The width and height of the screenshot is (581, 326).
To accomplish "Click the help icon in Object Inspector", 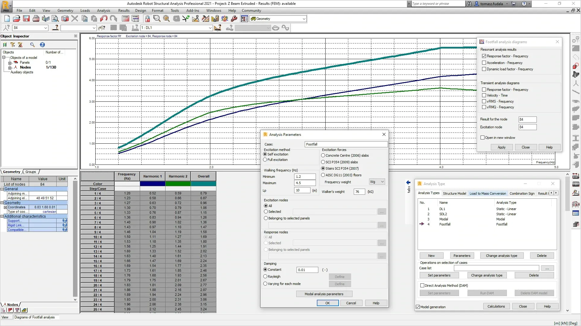I will [42, 45].
